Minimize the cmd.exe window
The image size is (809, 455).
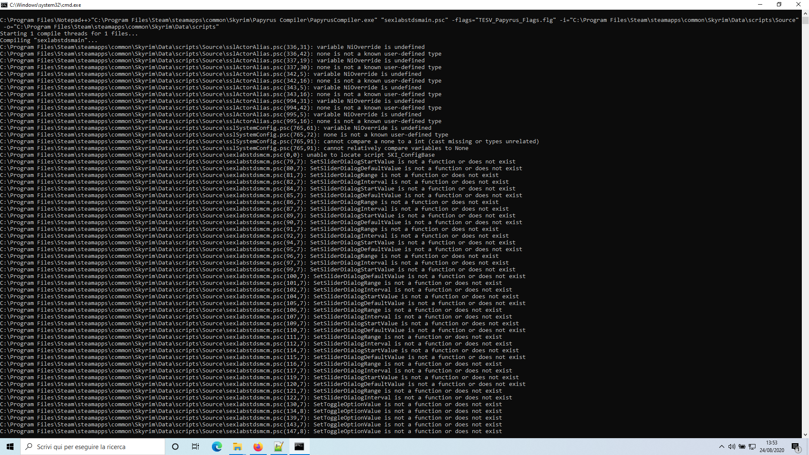[760, 5]
